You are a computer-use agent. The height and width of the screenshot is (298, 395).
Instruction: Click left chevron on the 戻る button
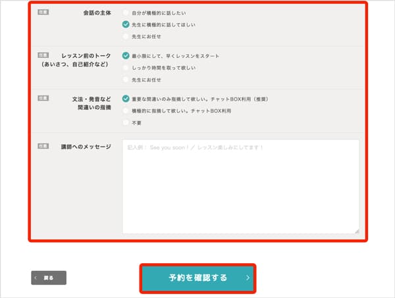pyautogui.click(x=37, y=278)
